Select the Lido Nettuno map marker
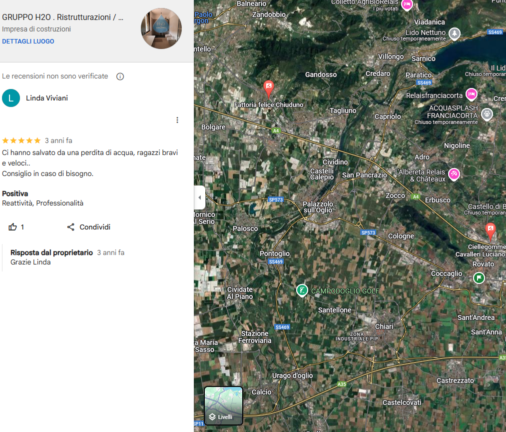 [x=455, y=33]
